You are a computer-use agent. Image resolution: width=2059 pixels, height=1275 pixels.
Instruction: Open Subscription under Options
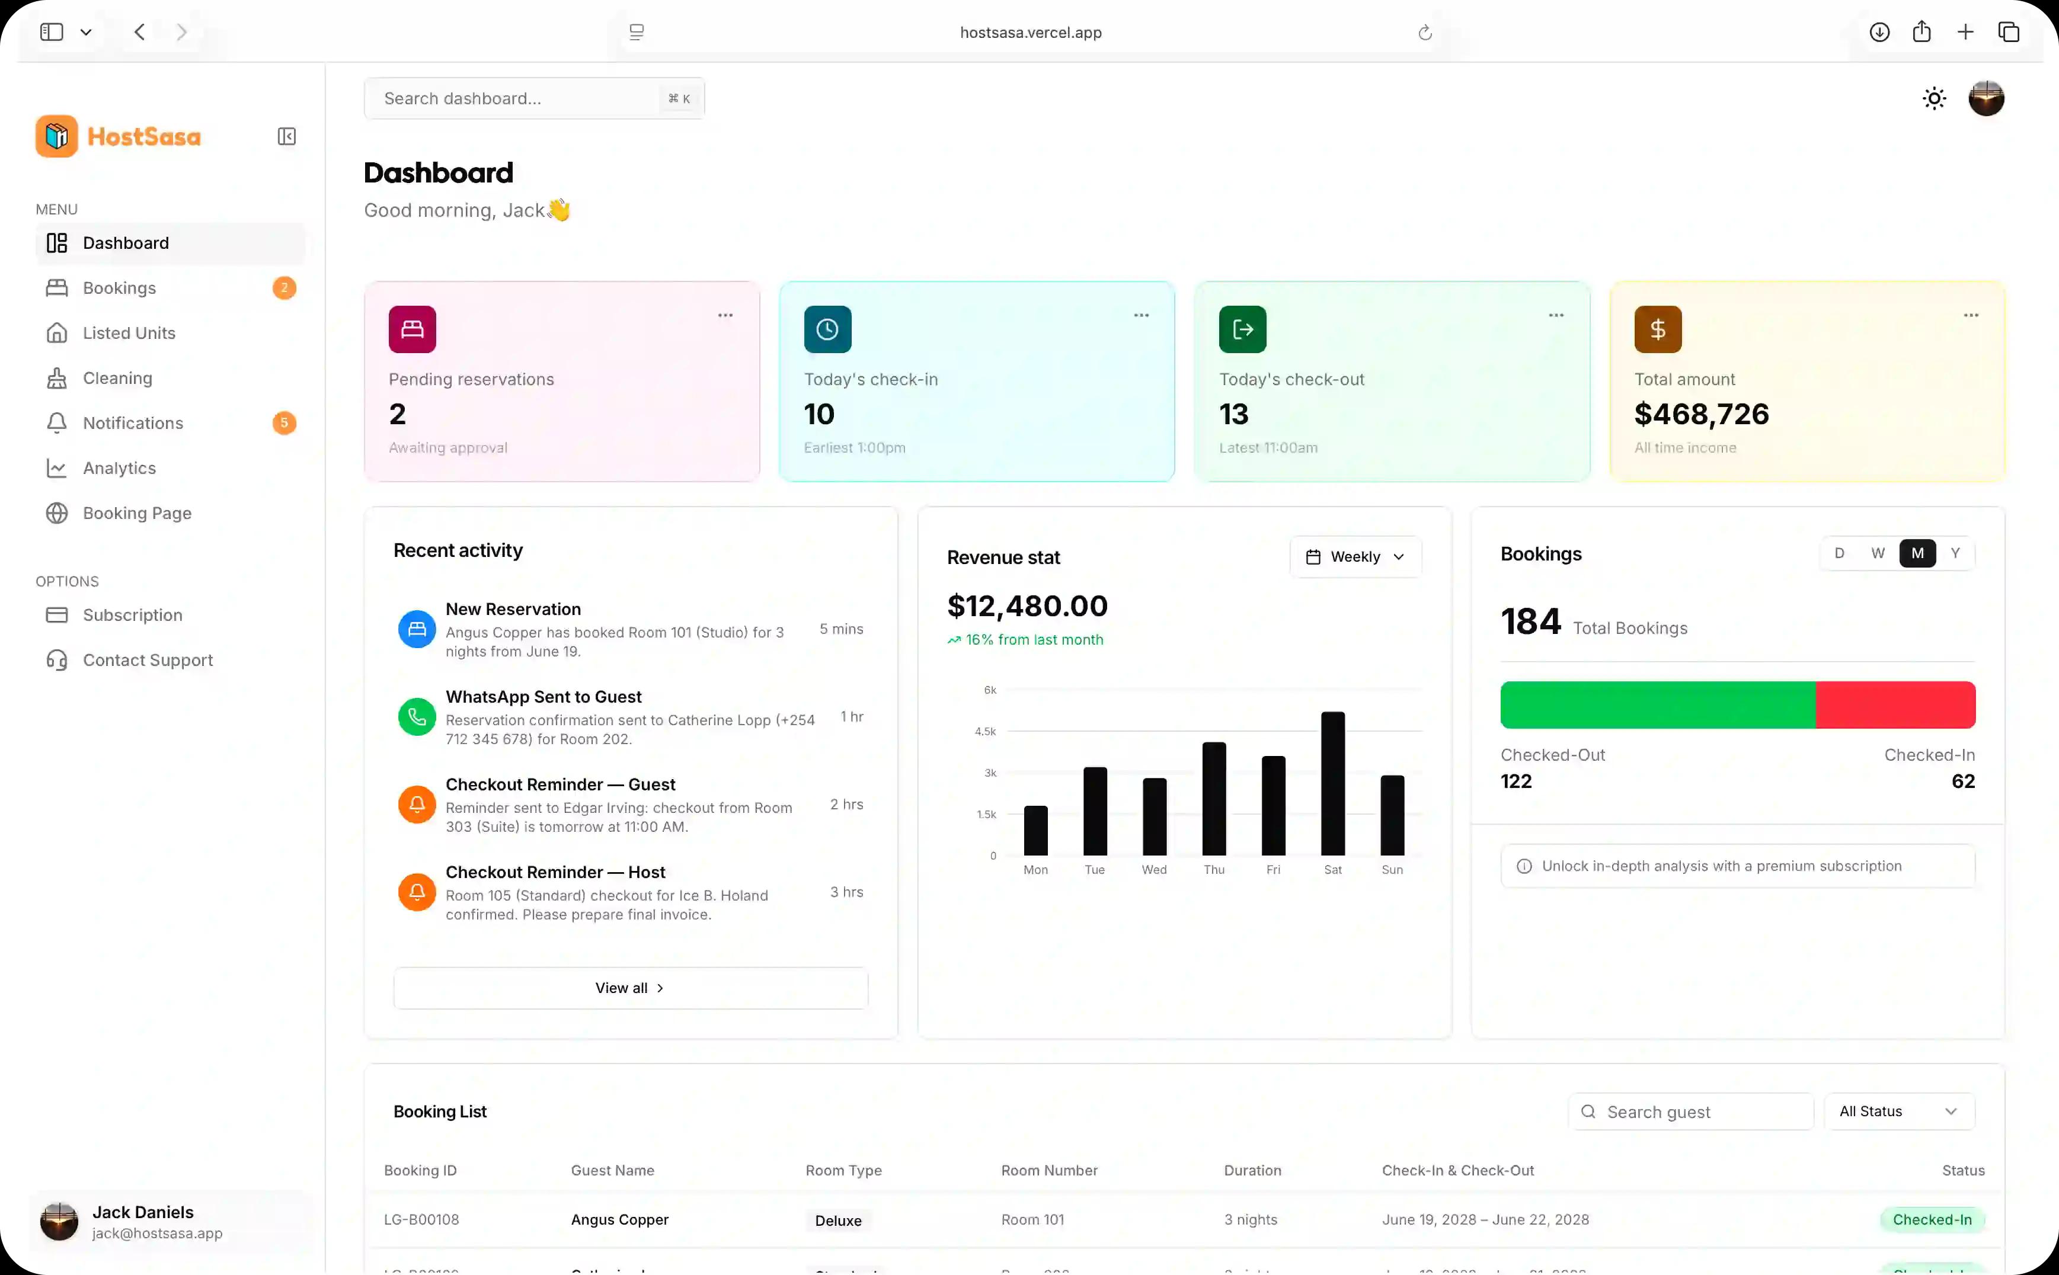(170, 615)
